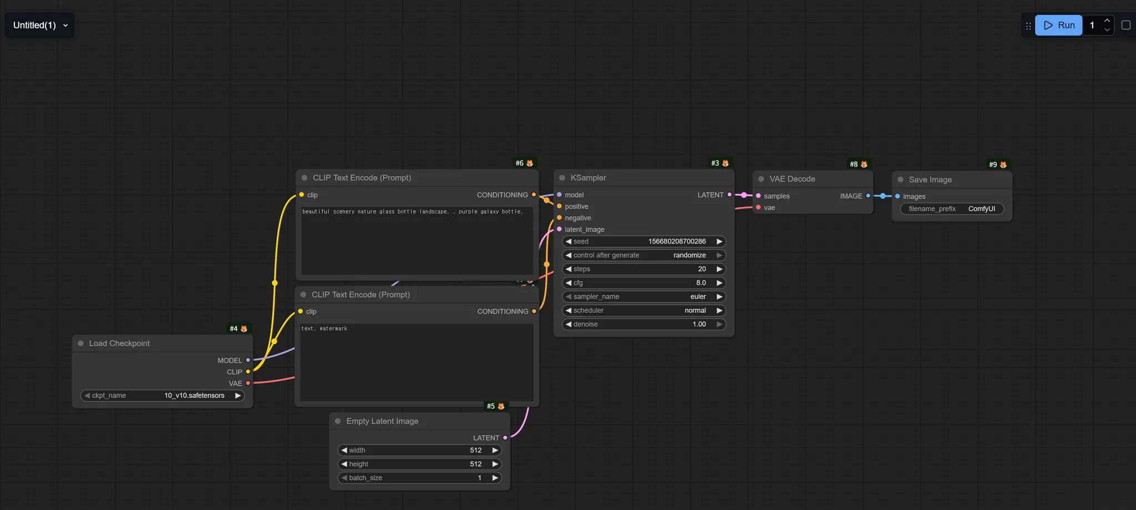Increase the run batch count with up arrow
This screenshot has height=510, width=1136.
pyautogui.click(x=1107, y=21)
